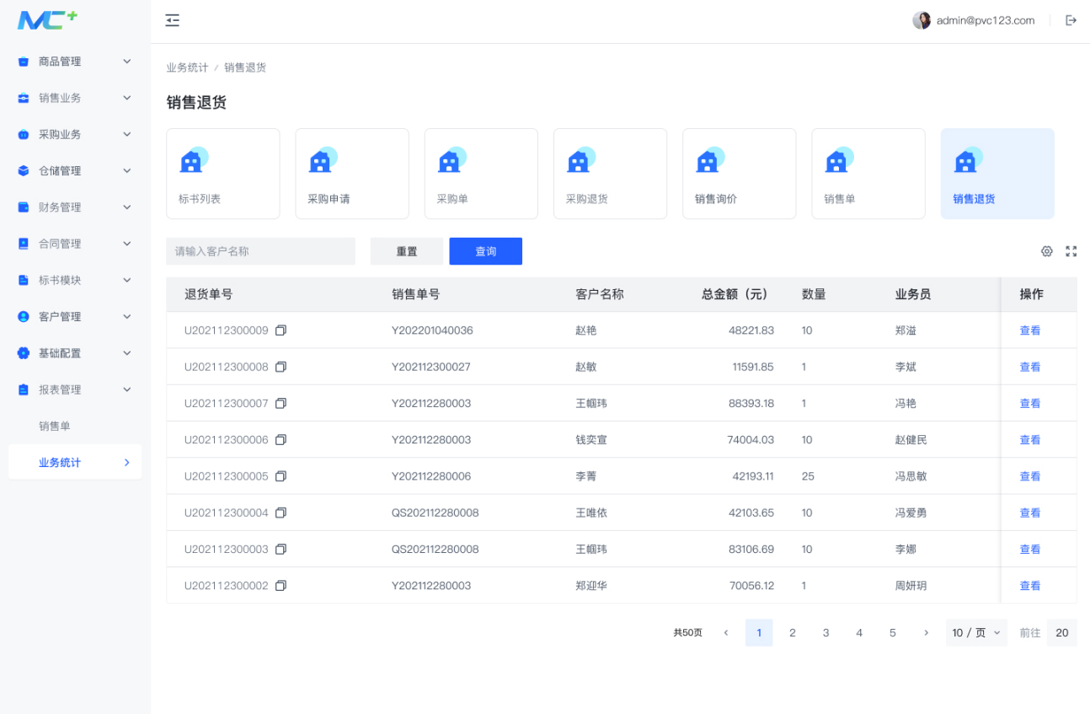Open the 10 / 页 page size dropdown
The width and height of the screenshot is (1090, 714).
(x=976, y=633)
